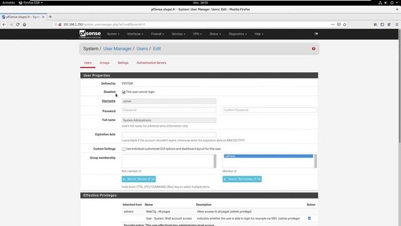Click the Full name field

[169, 120]
